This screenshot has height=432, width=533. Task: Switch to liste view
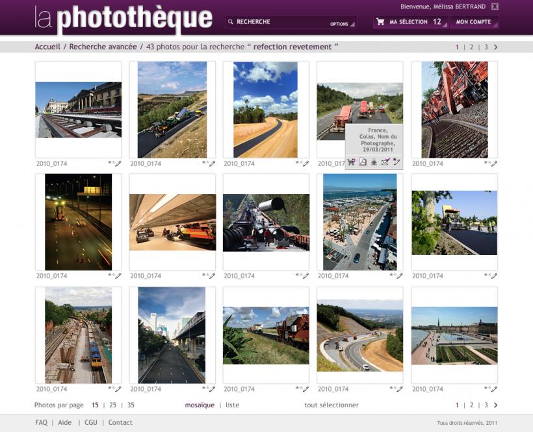pyautogui.click(x=233, y=405)
